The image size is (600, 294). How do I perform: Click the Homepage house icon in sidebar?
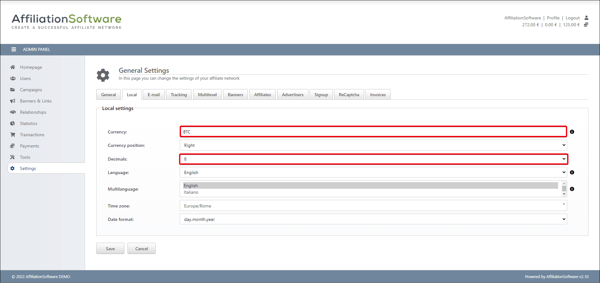[12, 67]
